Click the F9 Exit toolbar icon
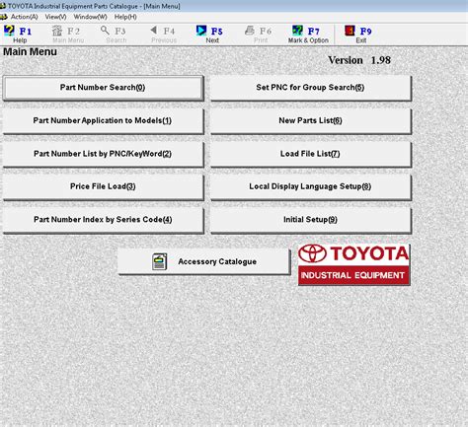The width and height of the screenshot is (468, 427). [x=350, y=31]
